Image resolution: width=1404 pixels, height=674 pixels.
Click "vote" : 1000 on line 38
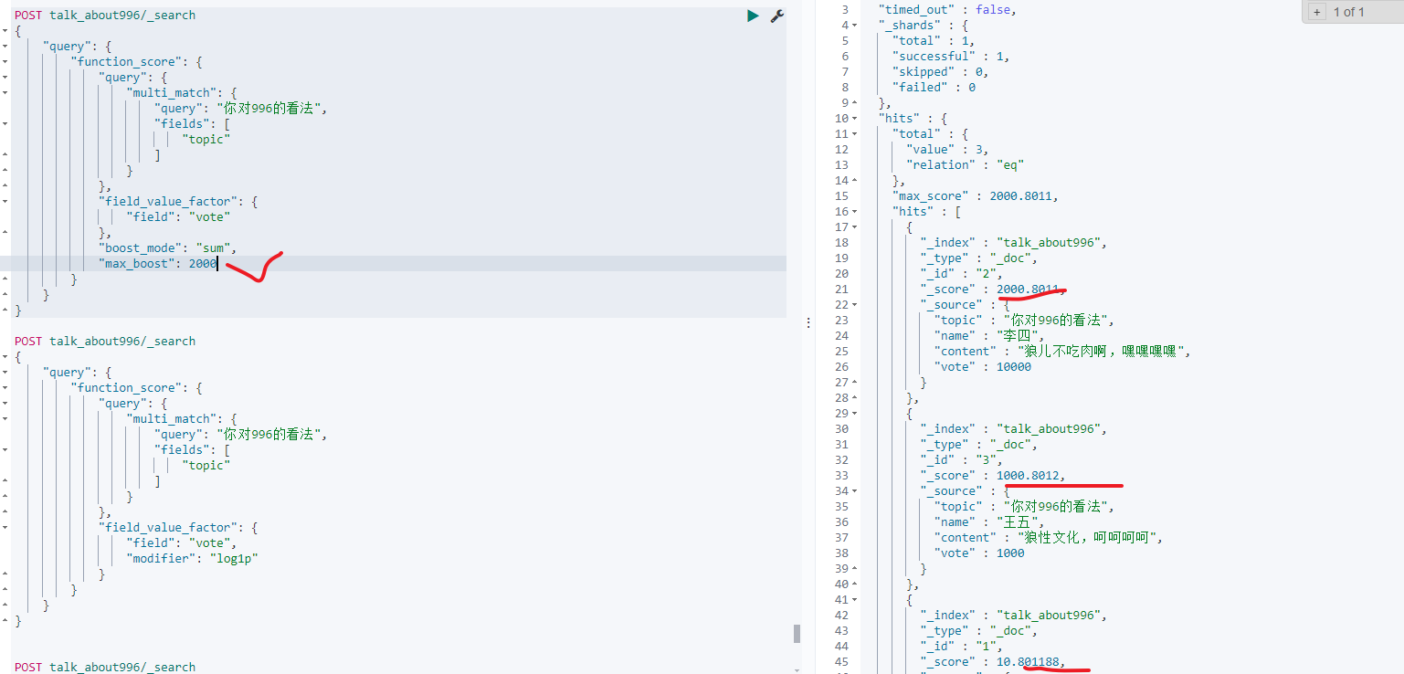point(979,553)
